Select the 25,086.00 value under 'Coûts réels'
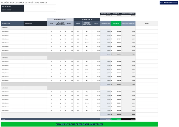The width and height of the screenshot is (179, 127). (x=116, y=16)
